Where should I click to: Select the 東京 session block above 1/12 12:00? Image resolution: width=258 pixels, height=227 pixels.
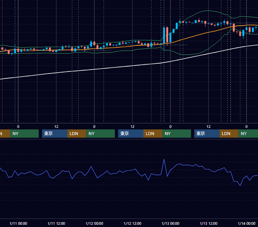(x=131, y=134)
